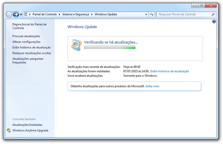Maximize the Windows Update window

click(201, 6)
